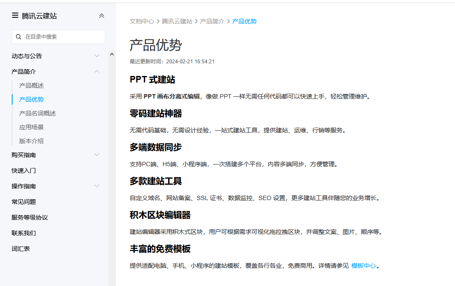Click 文档中心 breadcrumb link
This screenshot has height=286, width=455.
142,21
